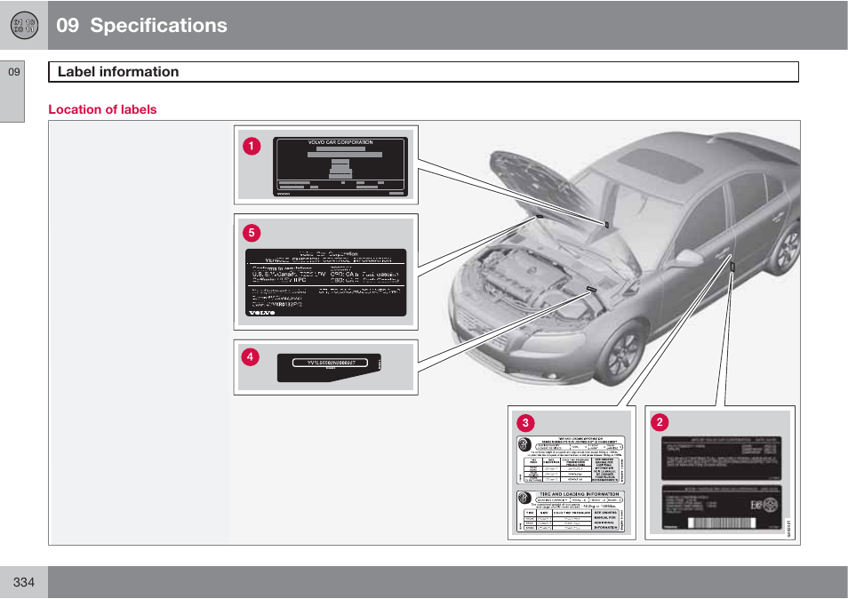
Task: Click the car's side mirror
Action: 689,258
